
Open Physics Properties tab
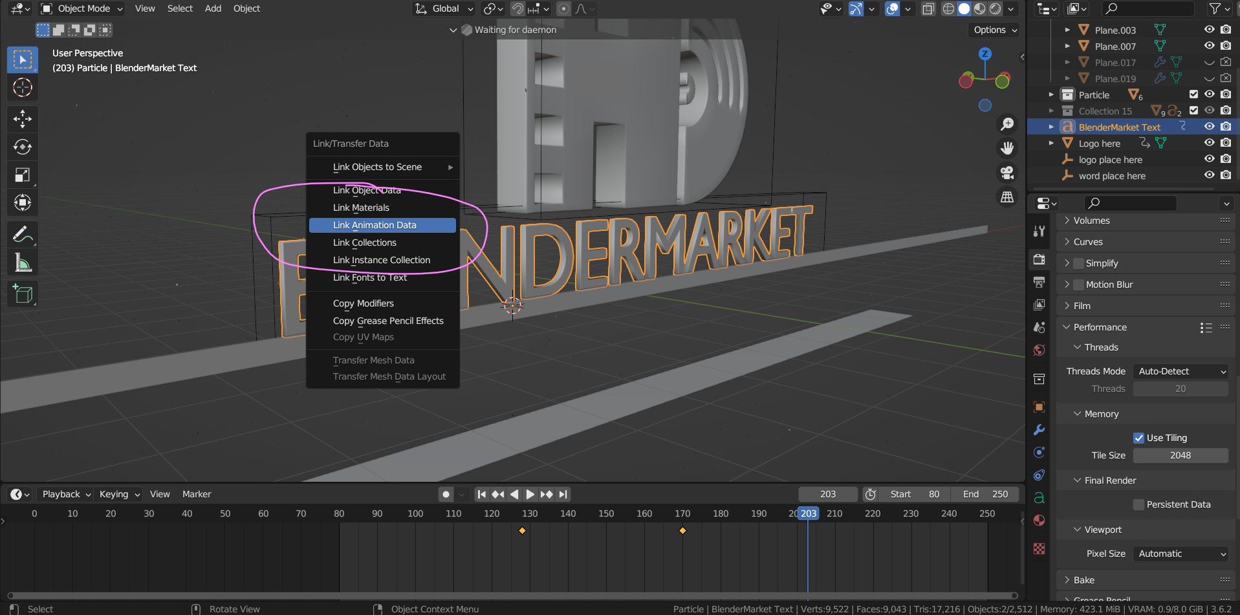point(1039,475)
